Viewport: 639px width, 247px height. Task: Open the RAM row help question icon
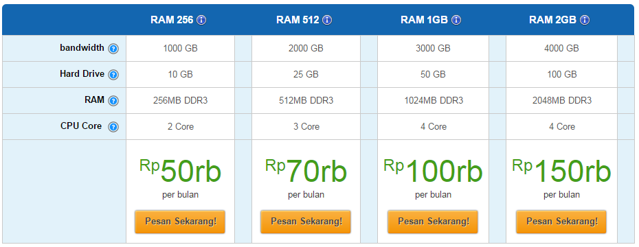(x=113, y=101)
